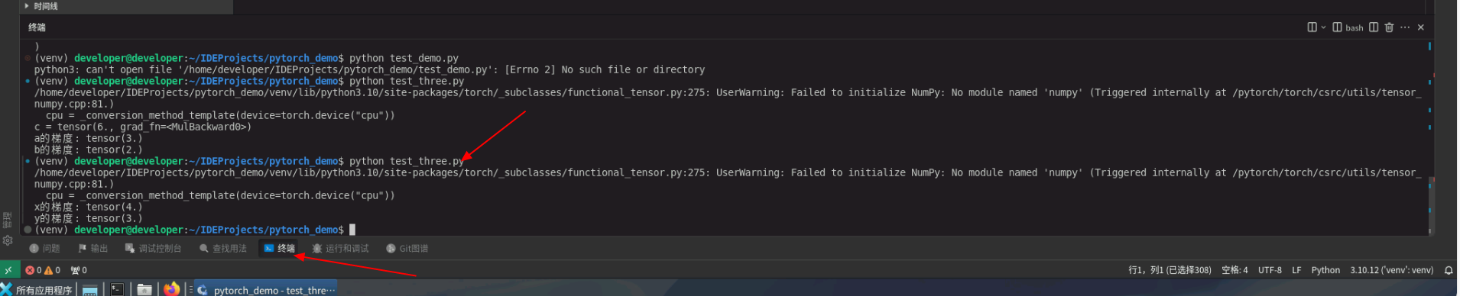The image size is (1460, 296).
Task: Open the 输出 tab
Action: [x=92, y=249]
